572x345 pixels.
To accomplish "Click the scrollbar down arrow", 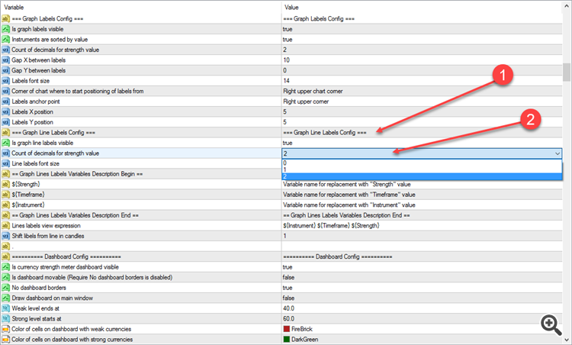I will 567,340.
